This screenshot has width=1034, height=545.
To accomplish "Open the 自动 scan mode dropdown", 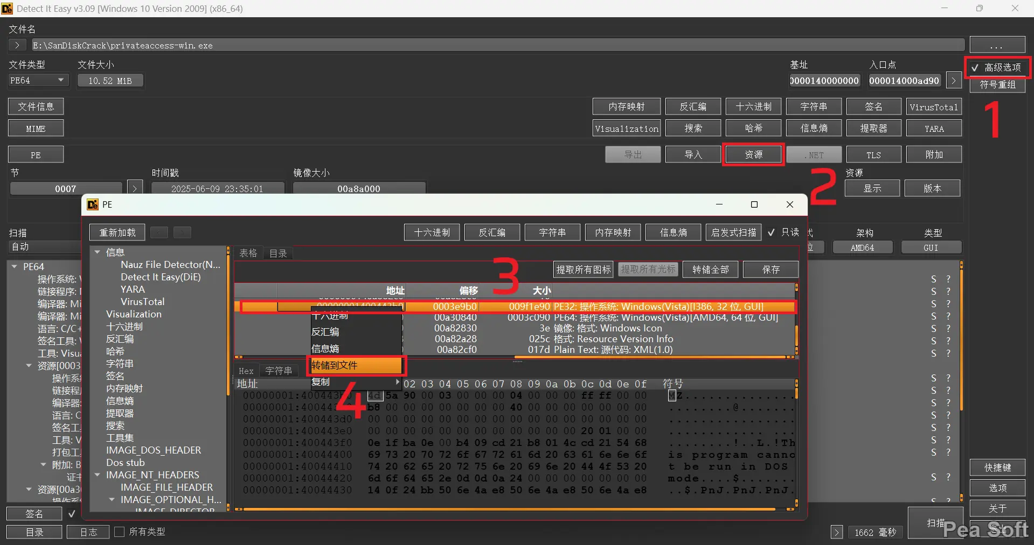I will point(45,247).
